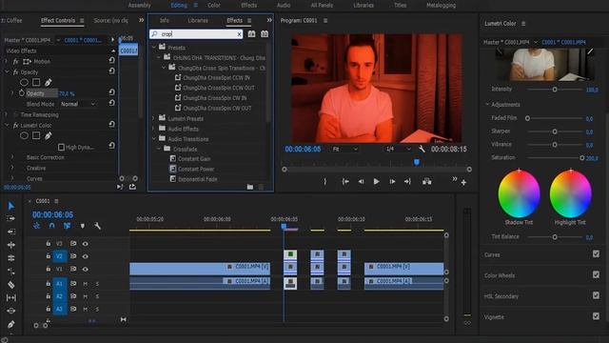This screenshot has width=609, height=343.
Task: Open the program monitor button editor plus
Action: 463,182
